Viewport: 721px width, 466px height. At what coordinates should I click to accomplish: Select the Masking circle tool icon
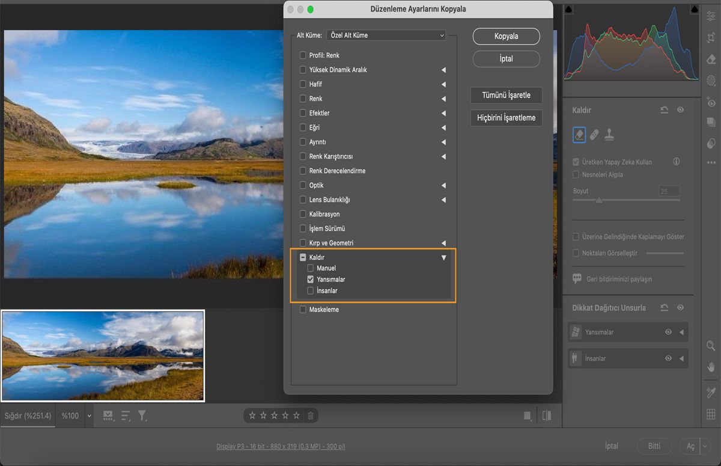(711, 80)
